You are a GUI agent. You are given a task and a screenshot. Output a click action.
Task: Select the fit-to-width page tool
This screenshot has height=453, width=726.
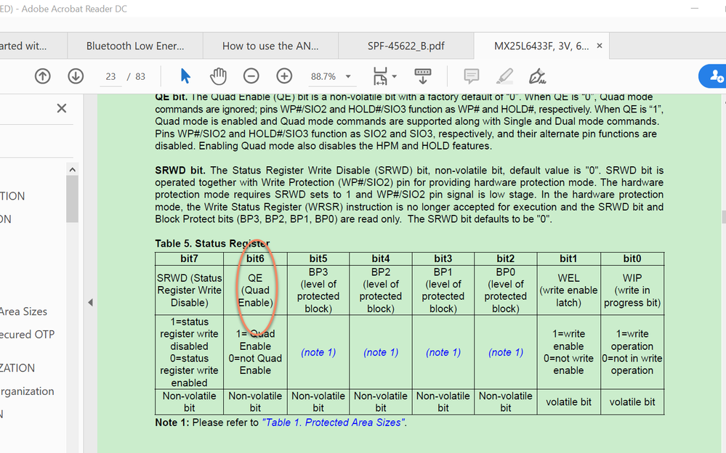point(380,76)
